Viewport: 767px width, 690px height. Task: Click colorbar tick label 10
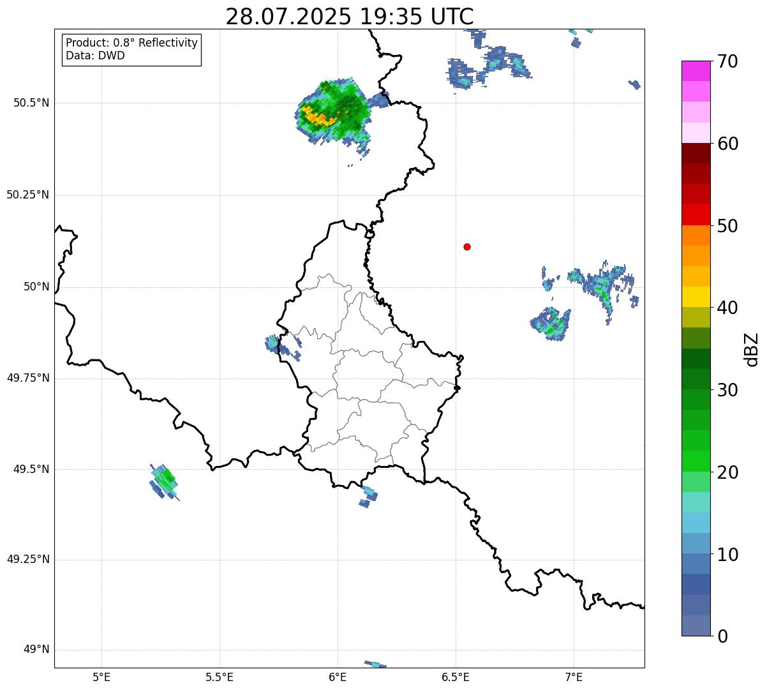727,555
